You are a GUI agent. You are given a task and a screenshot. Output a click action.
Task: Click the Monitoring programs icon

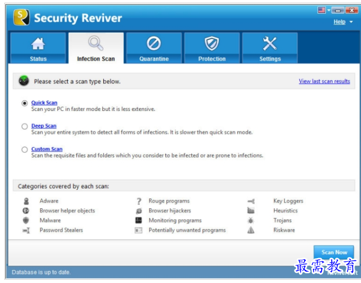138,220
